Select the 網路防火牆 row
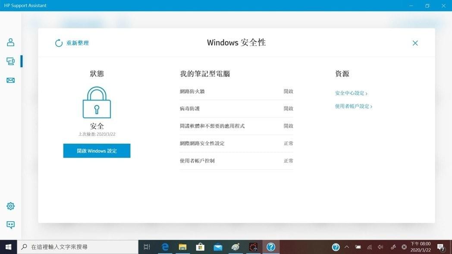This screenshot has width=452, height=254. click(x=236, y=91)
